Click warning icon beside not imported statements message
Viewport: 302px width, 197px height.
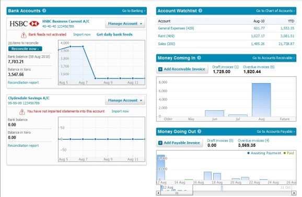coord(22,112)
